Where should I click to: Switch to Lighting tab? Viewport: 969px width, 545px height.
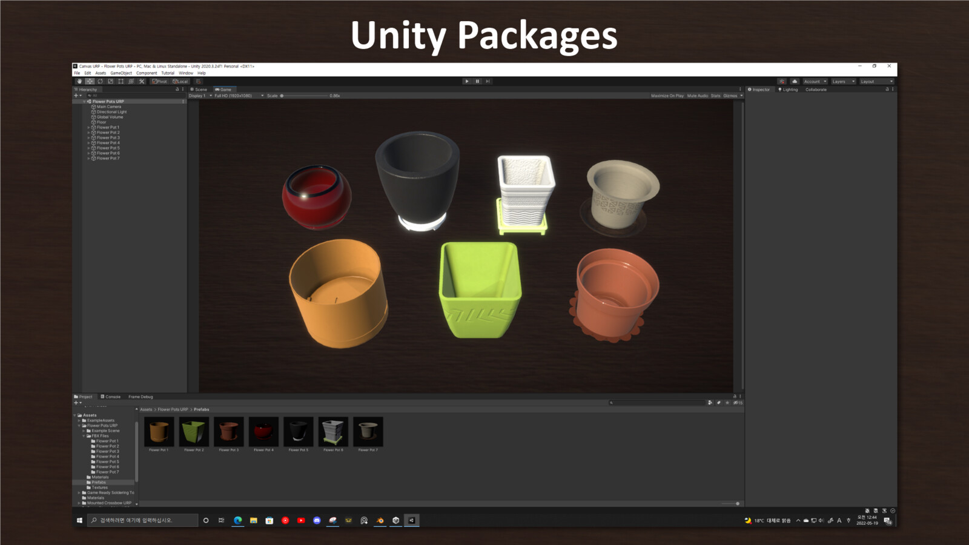788,89
